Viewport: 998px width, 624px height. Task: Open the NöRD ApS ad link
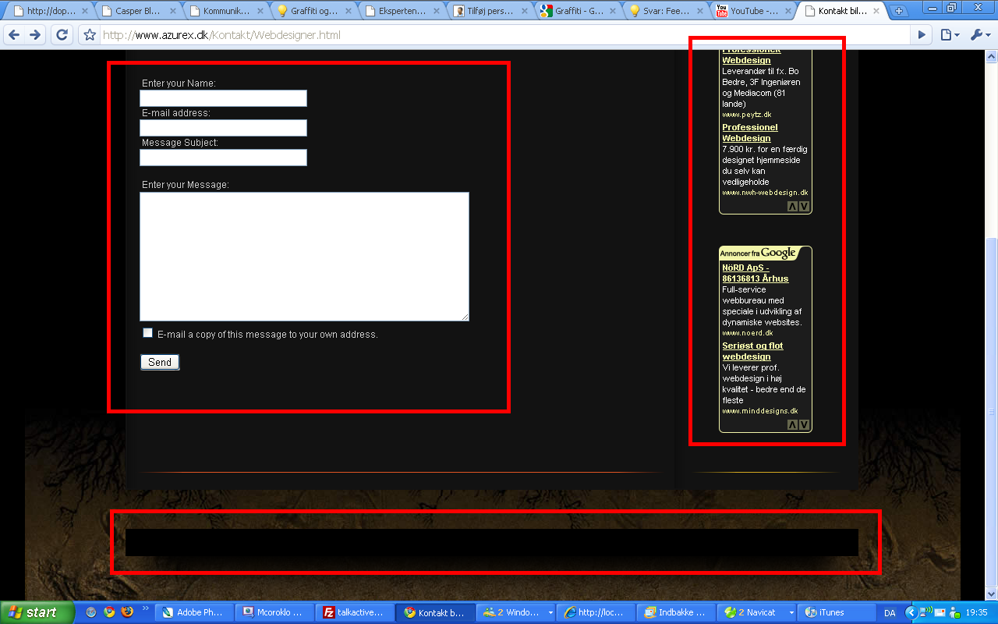pos(754,273)
